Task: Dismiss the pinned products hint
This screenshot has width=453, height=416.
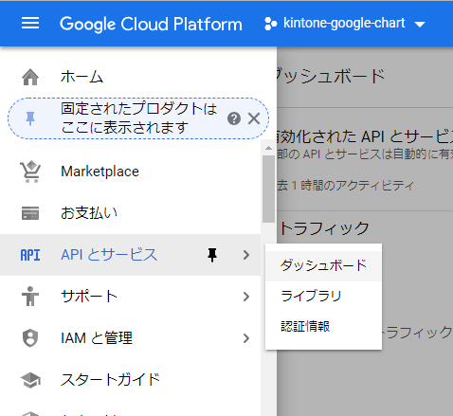Action: (254, 118)
